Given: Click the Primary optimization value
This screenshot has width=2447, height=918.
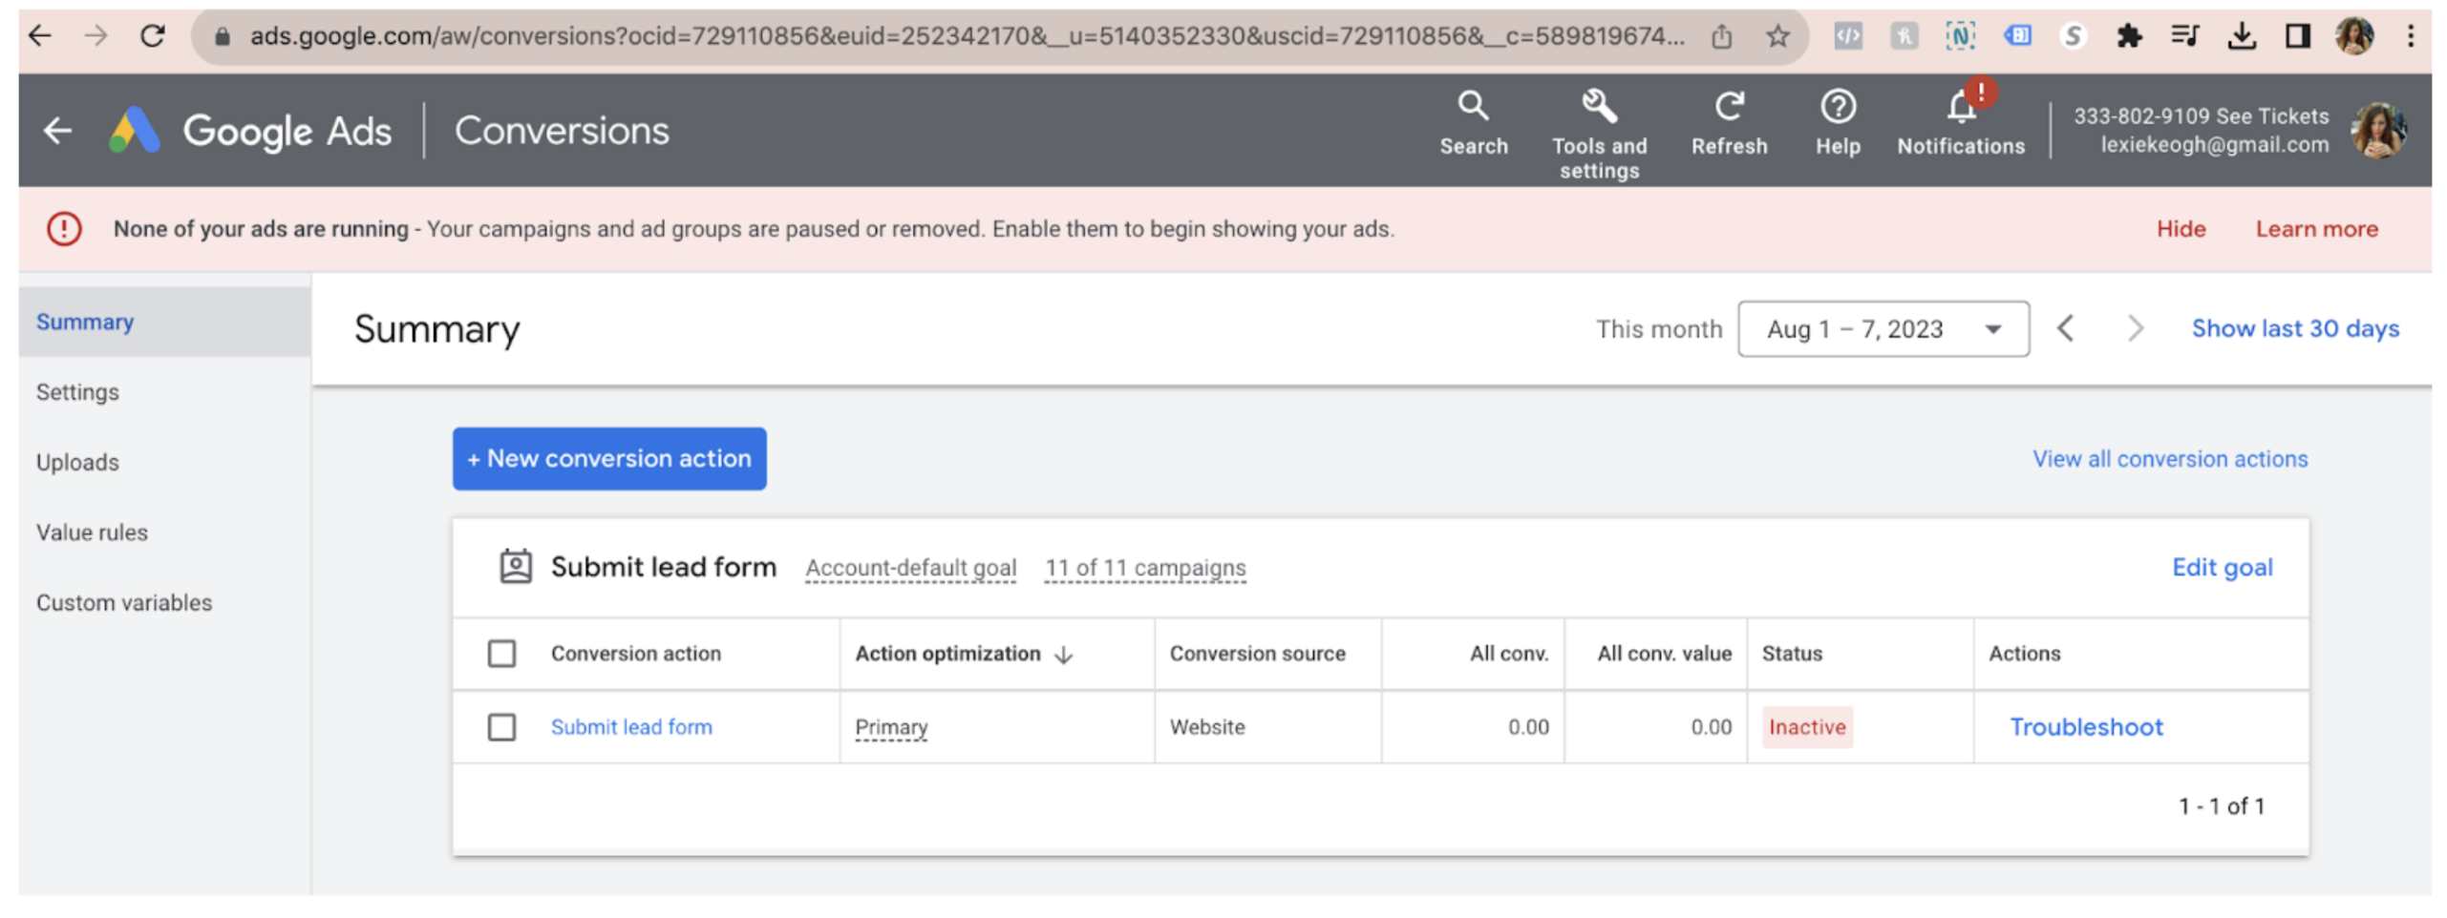Looking at the screenshot, I should click(x=890, y=728).
